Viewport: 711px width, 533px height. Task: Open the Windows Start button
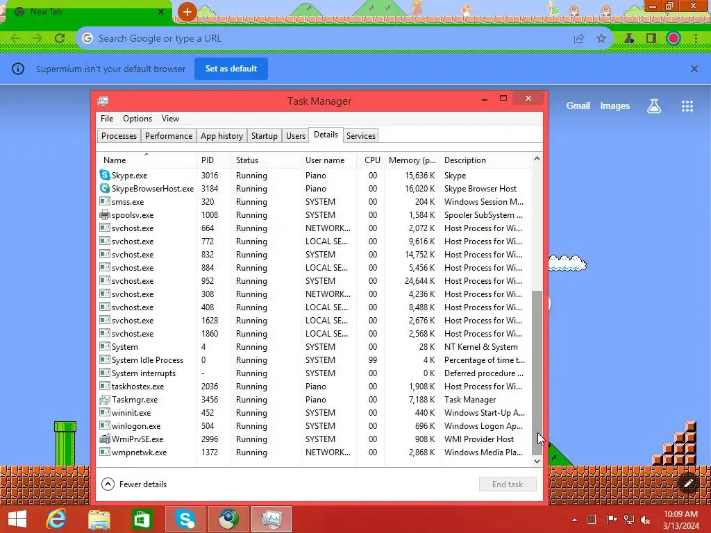[17, 519]
